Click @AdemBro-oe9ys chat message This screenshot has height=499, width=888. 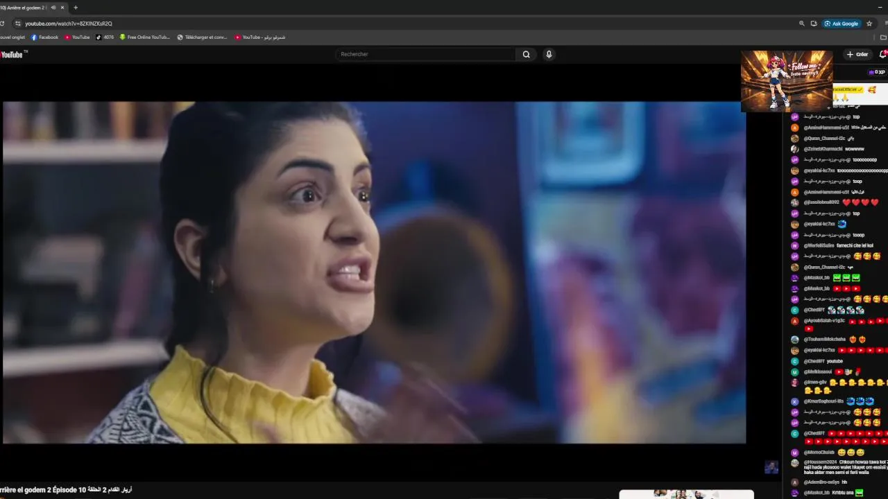coord(819,482)
